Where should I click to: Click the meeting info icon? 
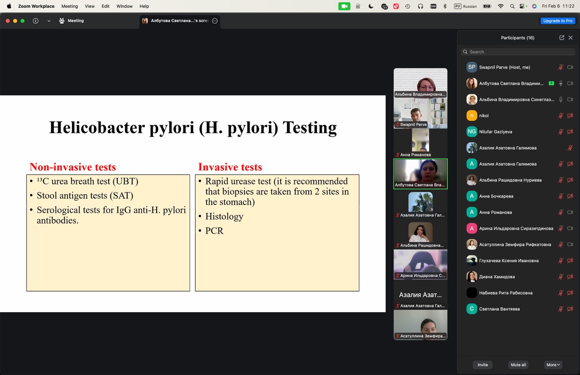(x=35, y=21)
